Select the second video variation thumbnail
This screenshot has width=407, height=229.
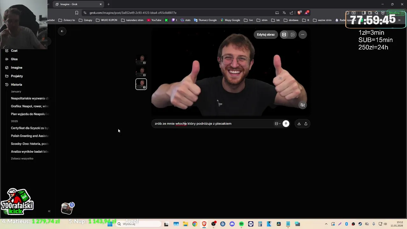click(141, 72)
